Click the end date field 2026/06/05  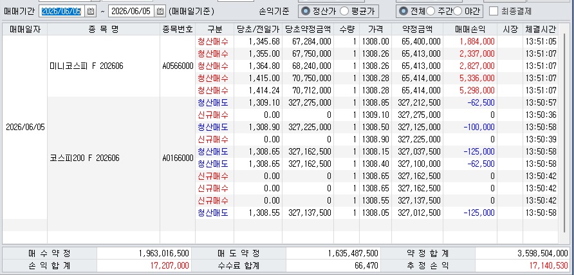coord(131,12)
